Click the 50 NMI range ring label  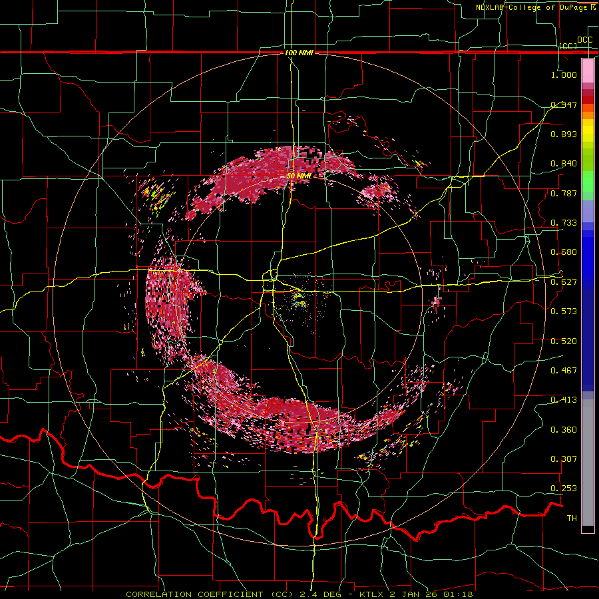[x=299, y=176]
